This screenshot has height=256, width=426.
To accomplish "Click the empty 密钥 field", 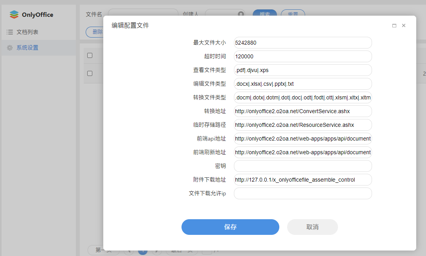I will [x=302, y=166].
